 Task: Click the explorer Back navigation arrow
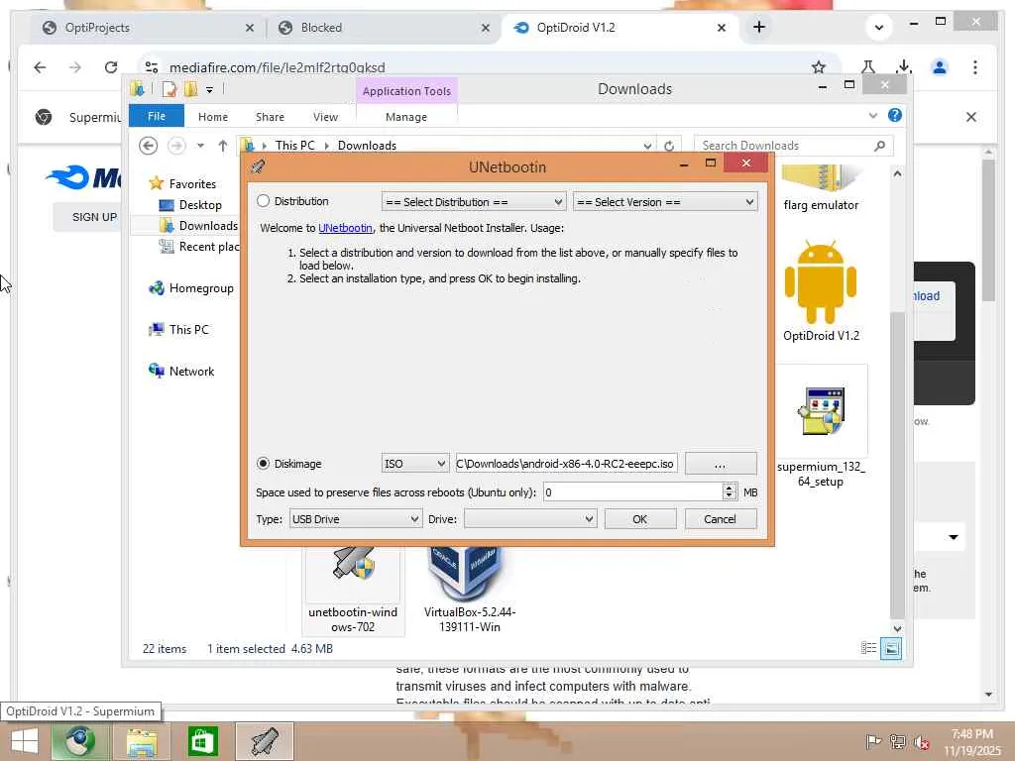tap(149, 146)
